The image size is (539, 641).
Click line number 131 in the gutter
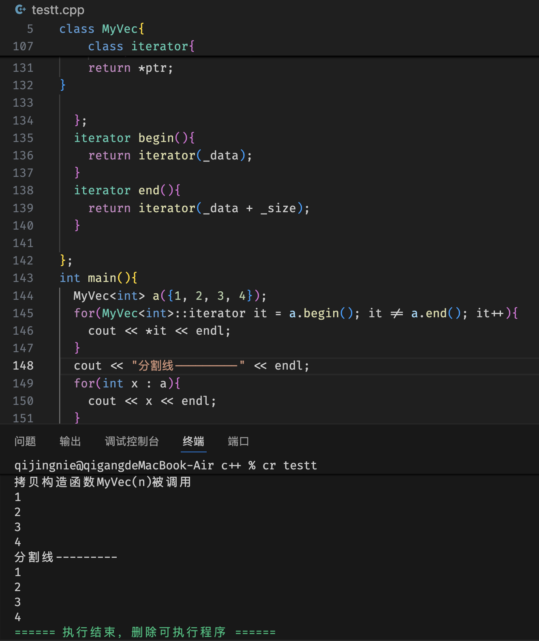[x=23, y=68]
